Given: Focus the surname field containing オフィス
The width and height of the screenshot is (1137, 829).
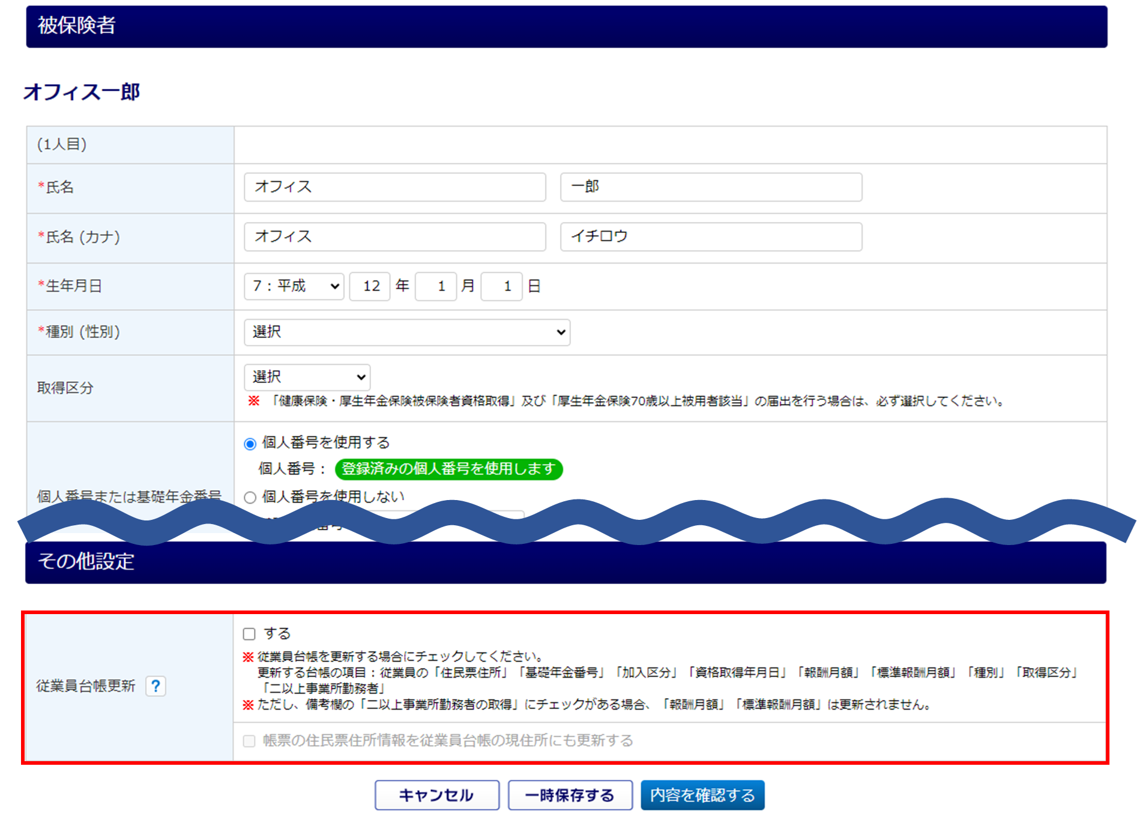Looking at the screenshot, I should [395, 187].
